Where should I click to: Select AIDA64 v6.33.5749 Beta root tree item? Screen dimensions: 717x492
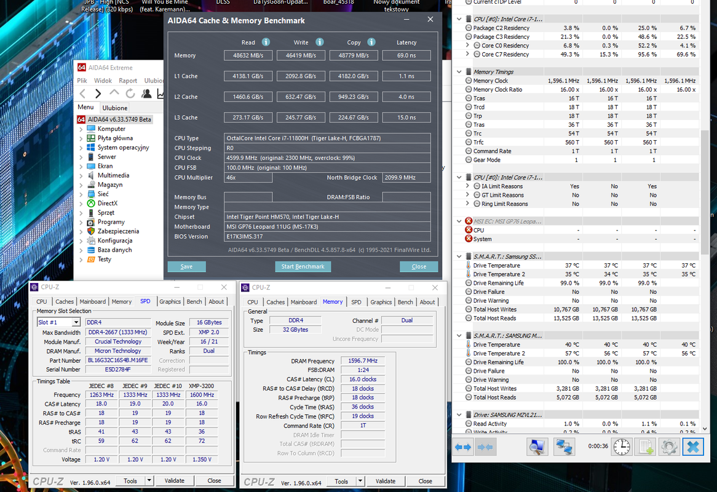[x=114, y=119]
